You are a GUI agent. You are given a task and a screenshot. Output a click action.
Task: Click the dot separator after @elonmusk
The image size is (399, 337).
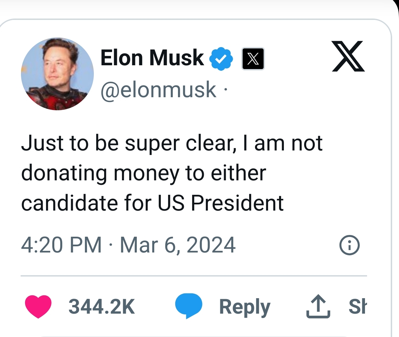(x=225, y=90)
